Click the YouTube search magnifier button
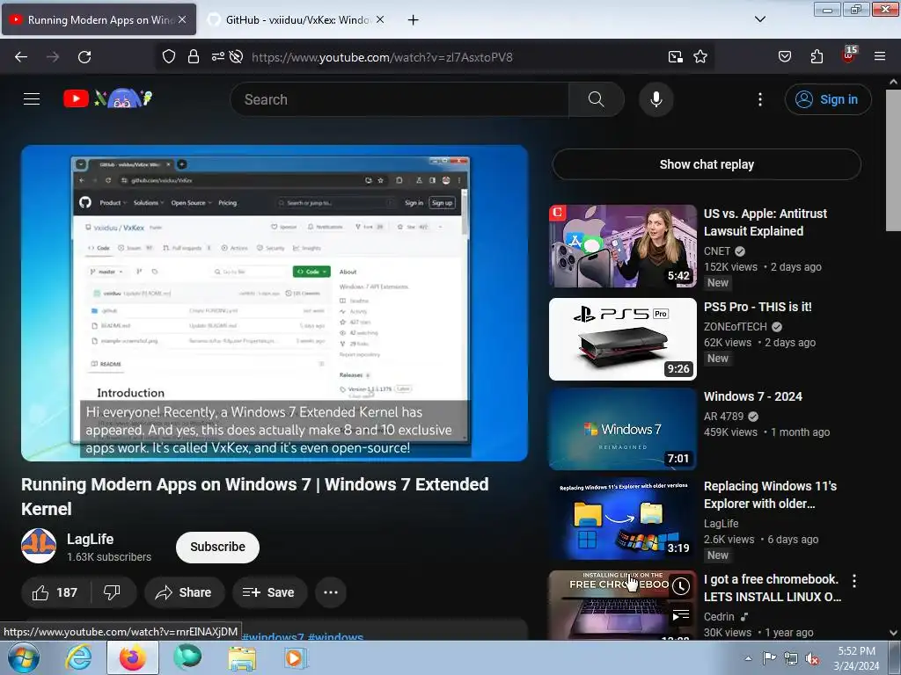This screenshot has height=675, width=901. [597, 99]
